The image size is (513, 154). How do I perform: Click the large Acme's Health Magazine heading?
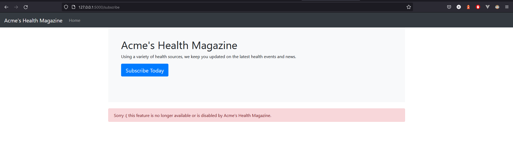pyautogui.click(x=179, y=46)
